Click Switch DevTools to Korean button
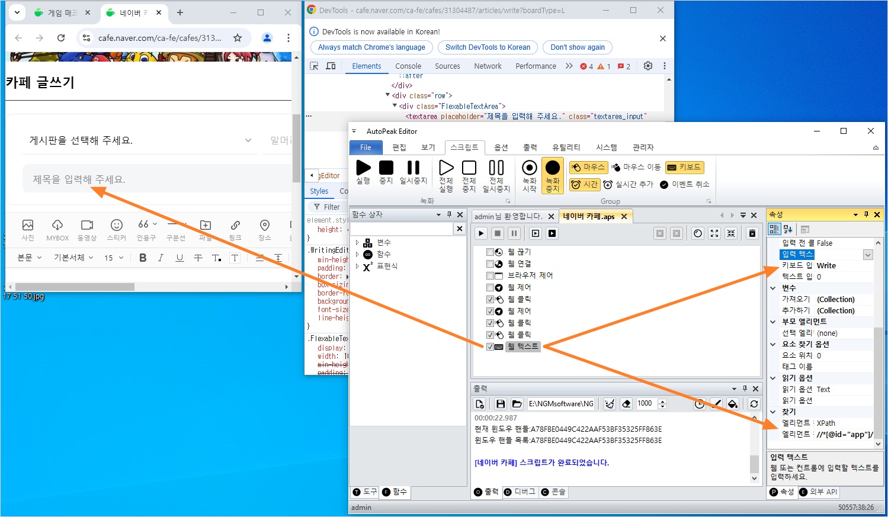Viewport: 888px width, 517px height. coord(488,47)
